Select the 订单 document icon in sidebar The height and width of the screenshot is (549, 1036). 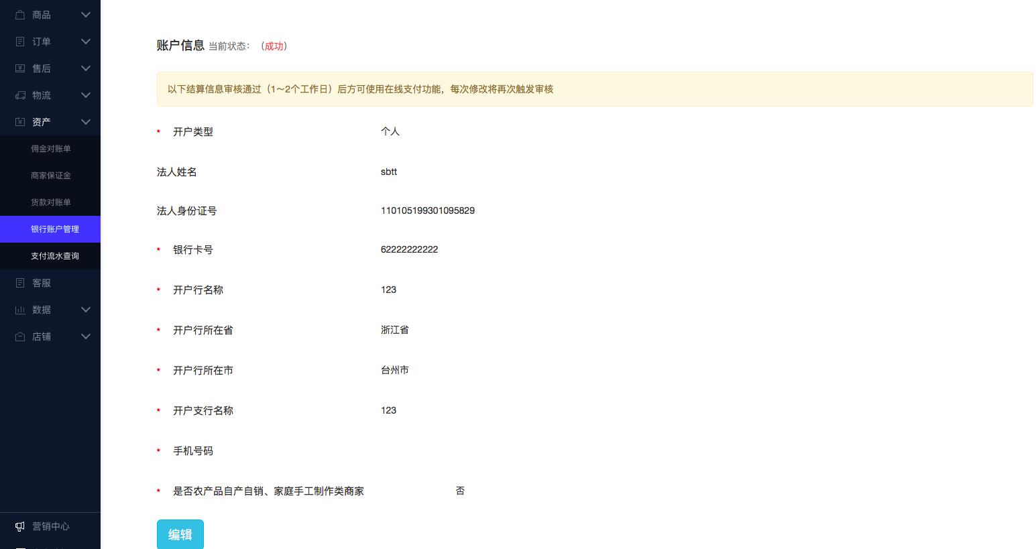(x=20, y=41)
